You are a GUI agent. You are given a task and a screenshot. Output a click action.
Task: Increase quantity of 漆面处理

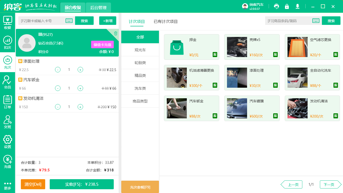pos(80,70)
